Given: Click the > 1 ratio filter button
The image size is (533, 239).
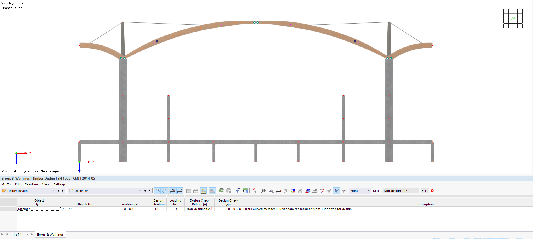Looking at the screenshot, I should 424,191.
